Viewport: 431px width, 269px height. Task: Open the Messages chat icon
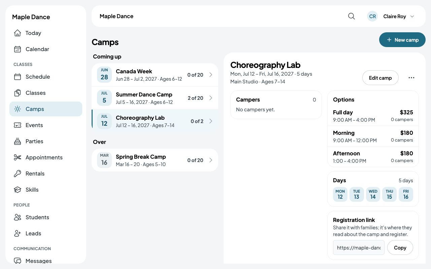tap(18, 261)
